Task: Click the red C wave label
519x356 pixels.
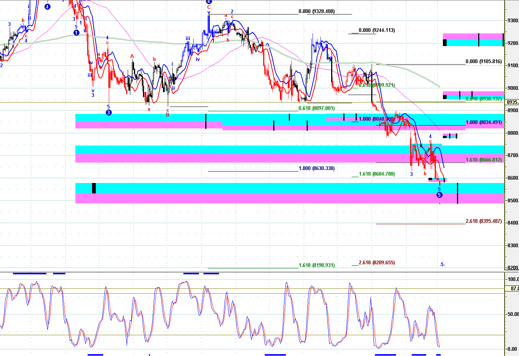Action: click(209, 7)
